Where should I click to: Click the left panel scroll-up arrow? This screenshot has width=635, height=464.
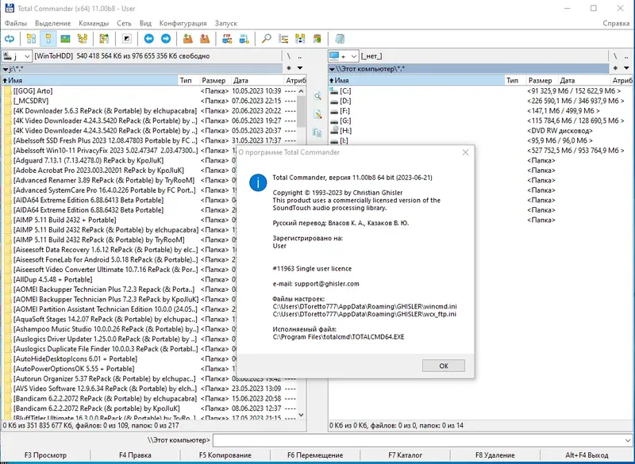click(301, 91)
